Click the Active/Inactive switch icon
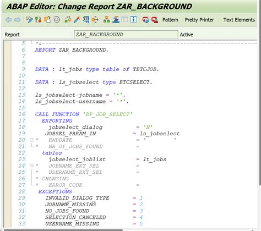This screenshot has width=261, height=231. [38, 19]
